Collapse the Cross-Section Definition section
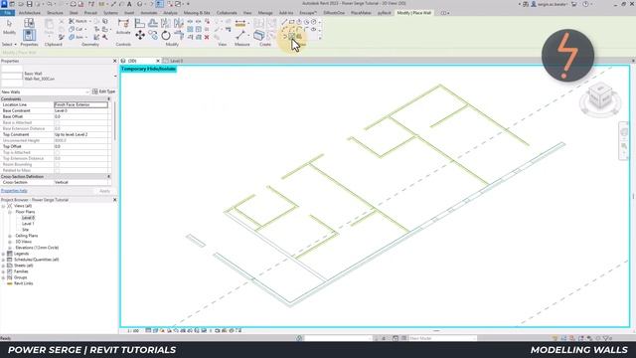The height and width of the screenshot is (358, 636). tap(108, 177)
